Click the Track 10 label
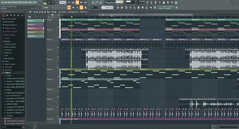The image size is (239, 129). point(50,109)
